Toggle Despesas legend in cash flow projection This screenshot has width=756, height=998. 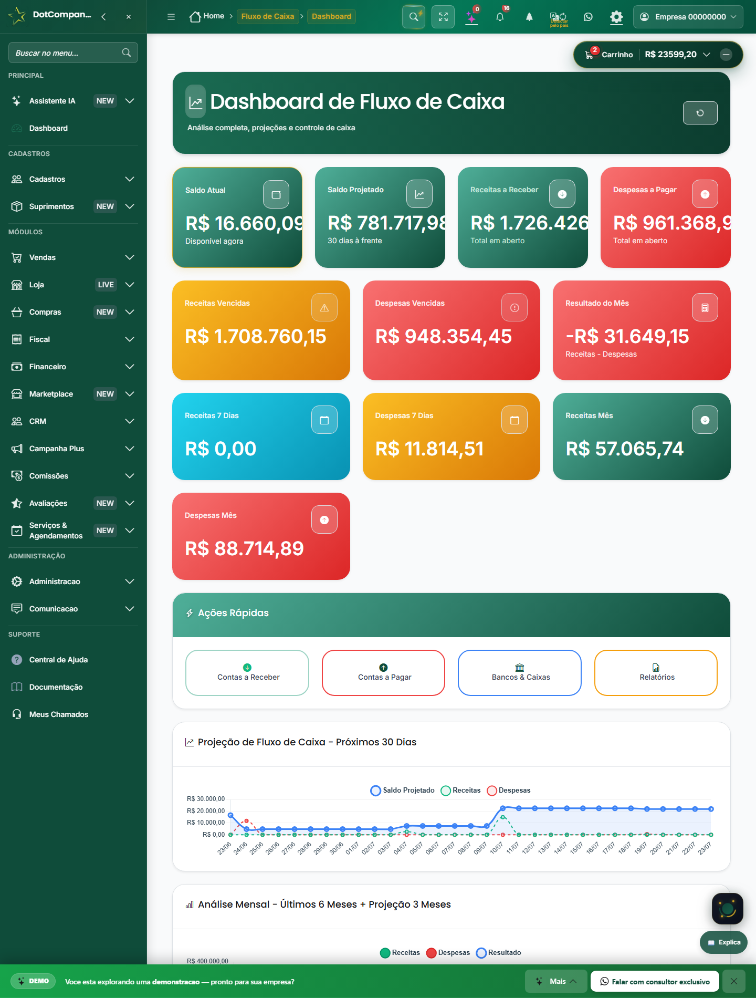click(x=509, y=790)
